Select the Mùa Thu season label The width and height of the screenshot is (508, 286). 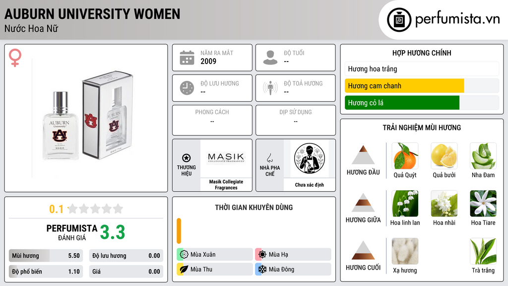click(201, 269)
